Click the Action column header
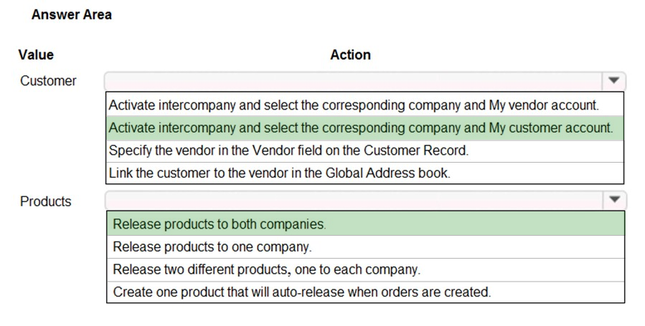This screenshot has width=645, height=326. (350, 54)
